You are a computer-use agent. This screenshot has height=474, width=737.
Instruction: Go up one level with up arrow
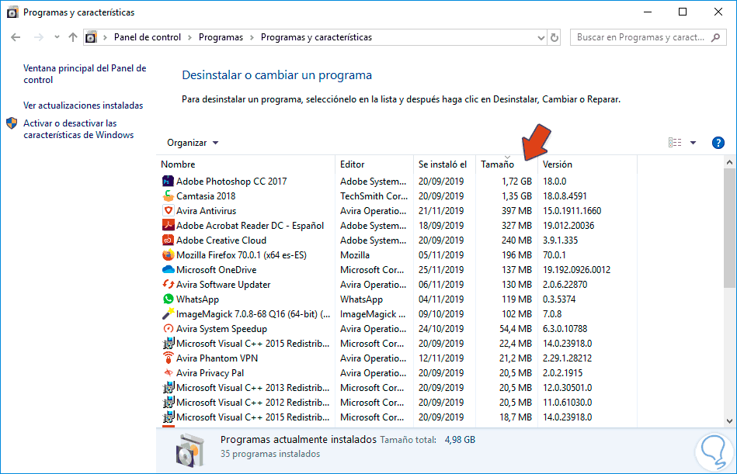coord(72,37)
